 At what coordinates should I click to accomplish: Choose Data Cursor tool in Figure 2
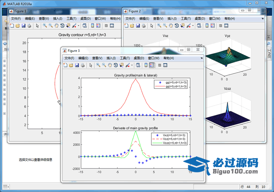(x=182, y=26)
